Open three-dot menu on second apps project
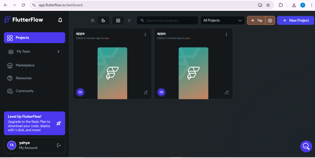 226,35
